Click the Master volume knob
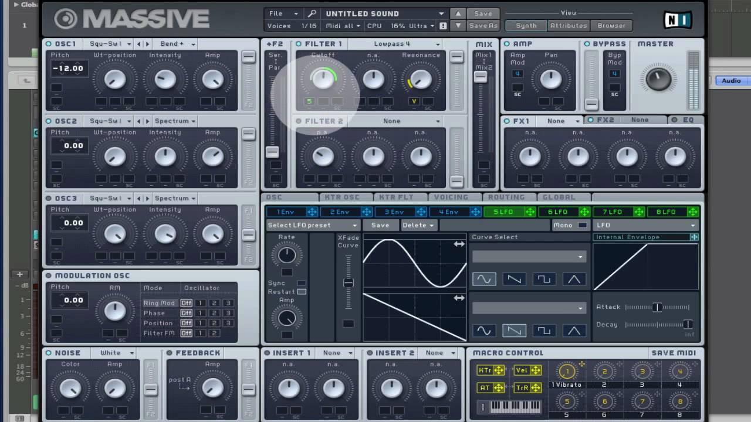The height and width of the screenshot is (422, 751). click(x=658, y=79)
